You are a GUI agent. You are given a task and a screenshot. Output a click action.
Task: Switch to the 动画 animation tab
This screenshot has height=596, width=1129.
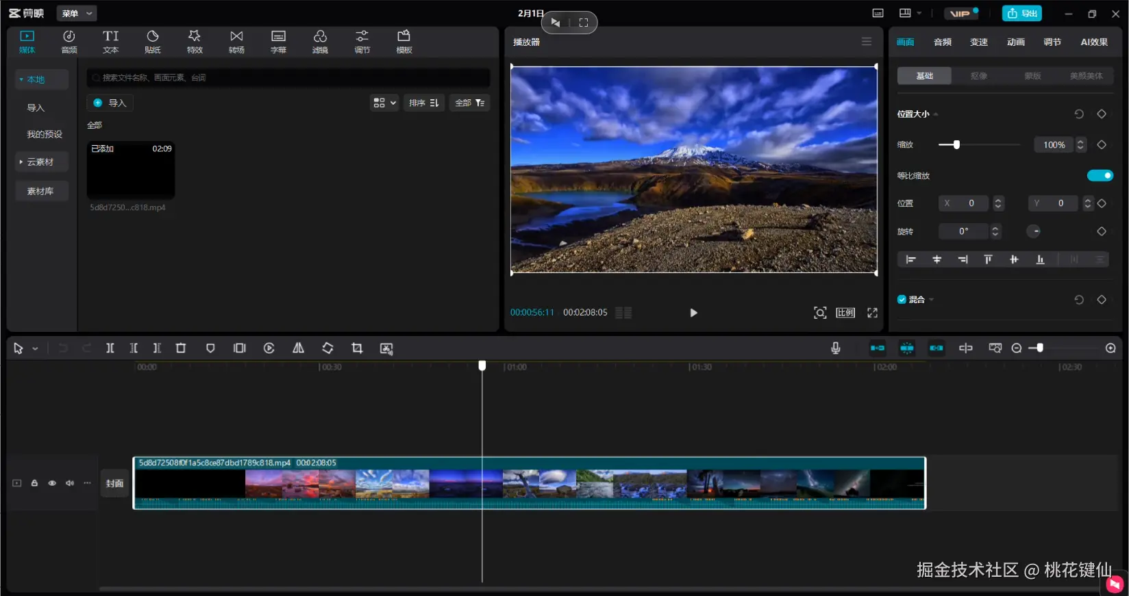1015,42
